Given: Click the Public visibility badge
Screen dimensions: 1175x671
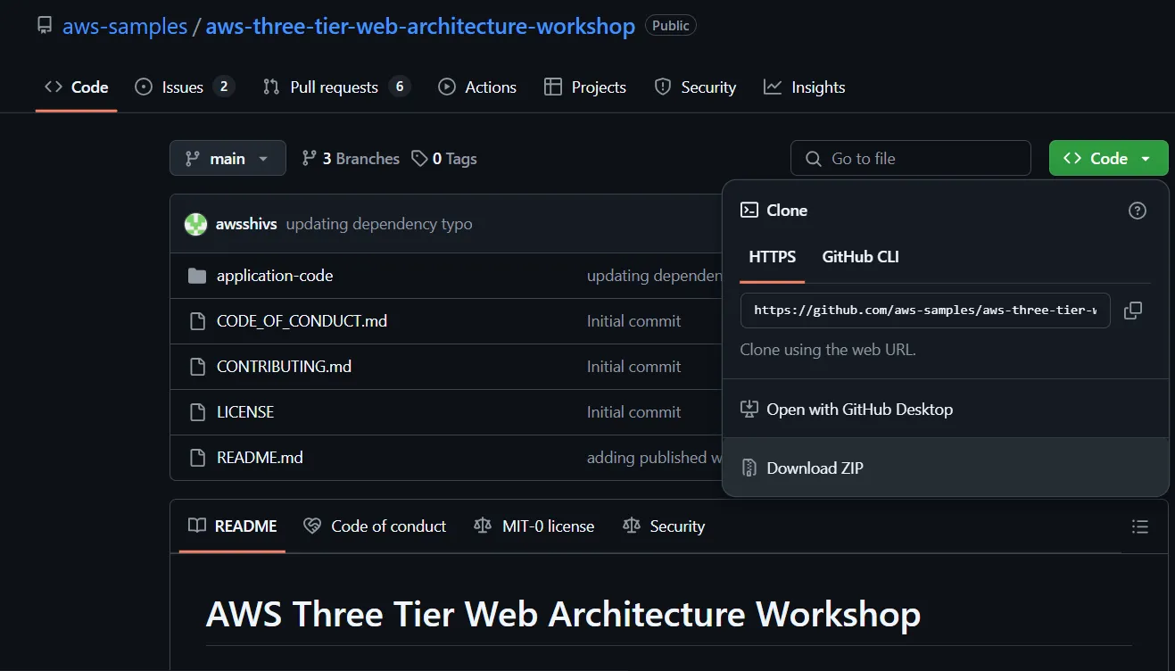Looking at the screenshot, I should 671,26.
